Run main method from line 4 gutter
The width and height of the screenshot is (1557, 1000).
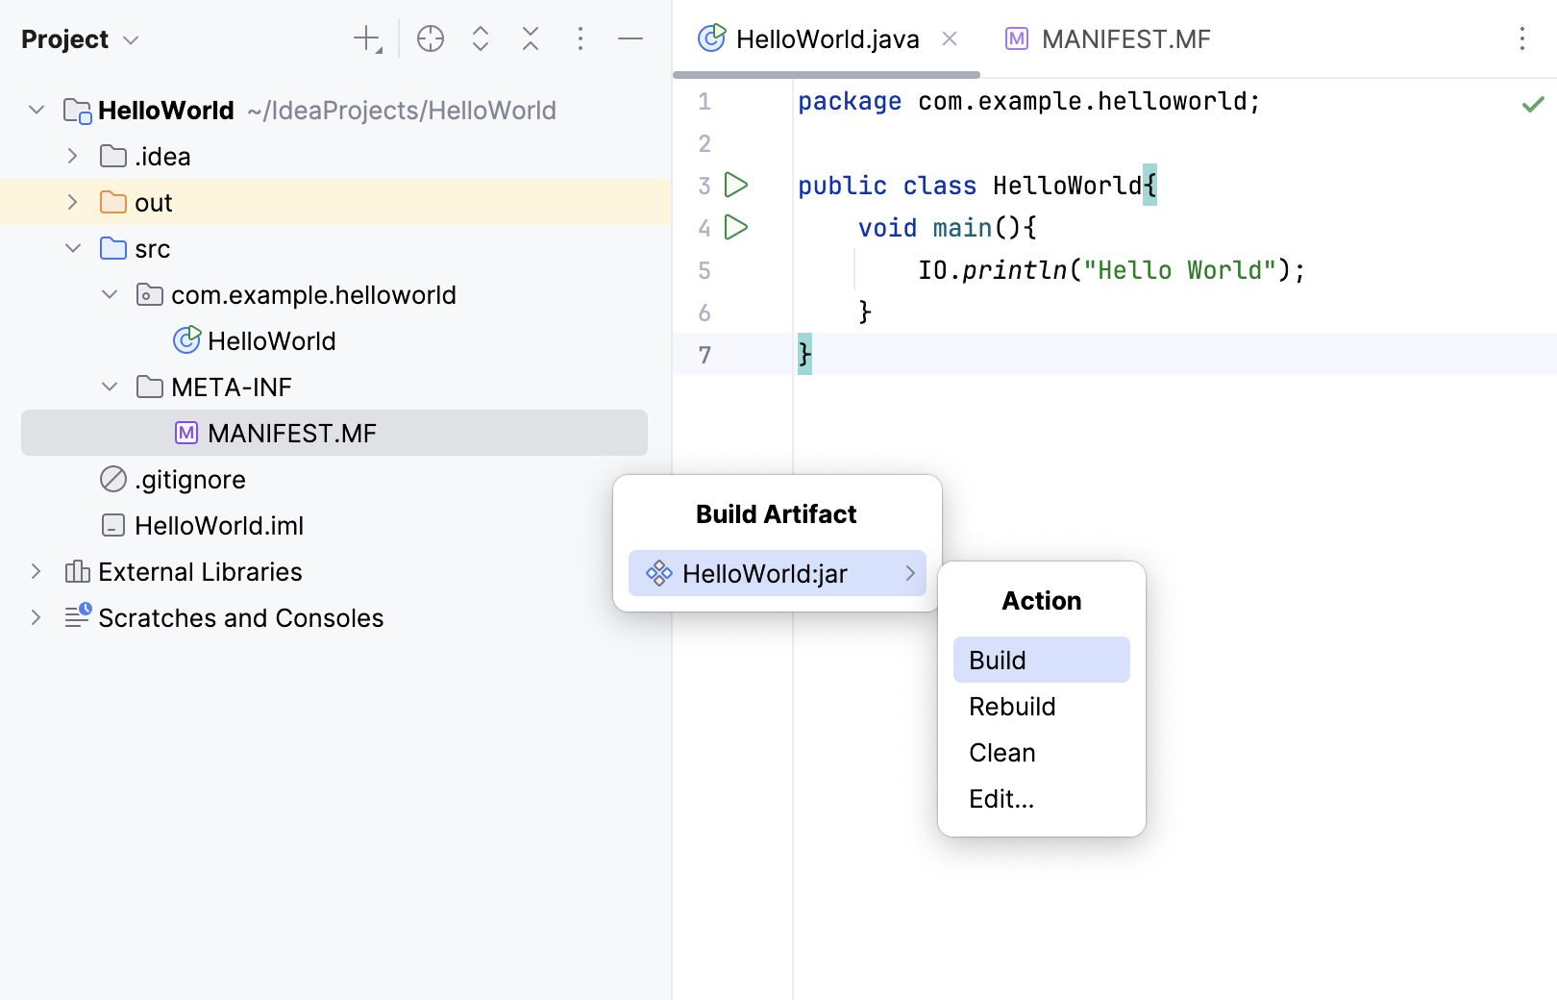coord(736,227)
